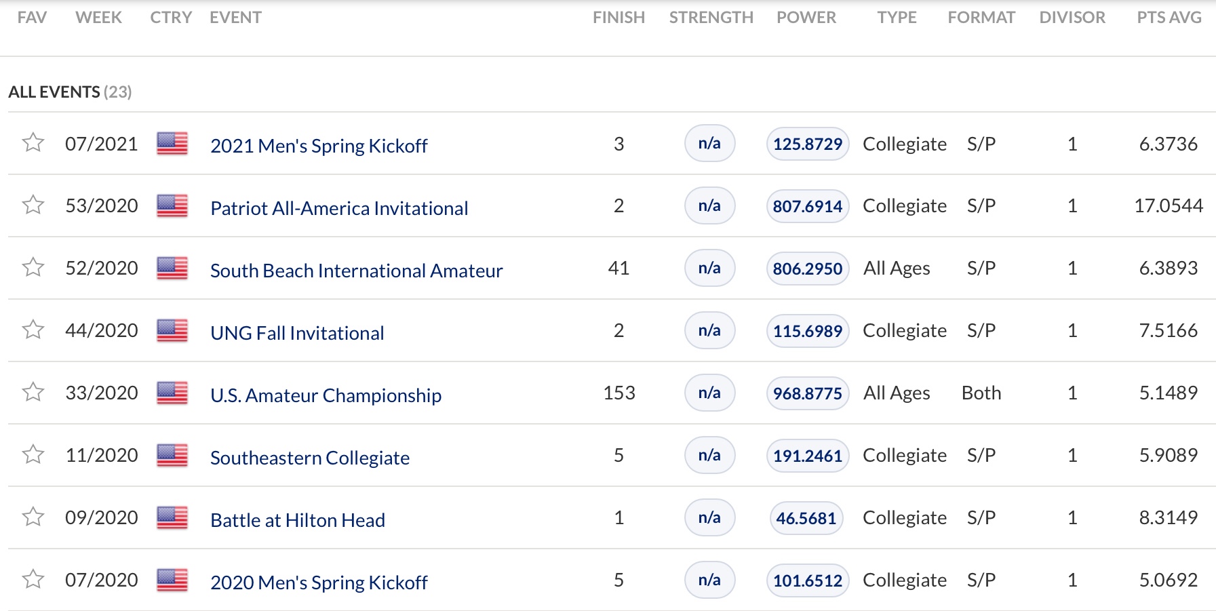Click the WEEK column header to sort
1216x611 pixels.
pos(98,18)
